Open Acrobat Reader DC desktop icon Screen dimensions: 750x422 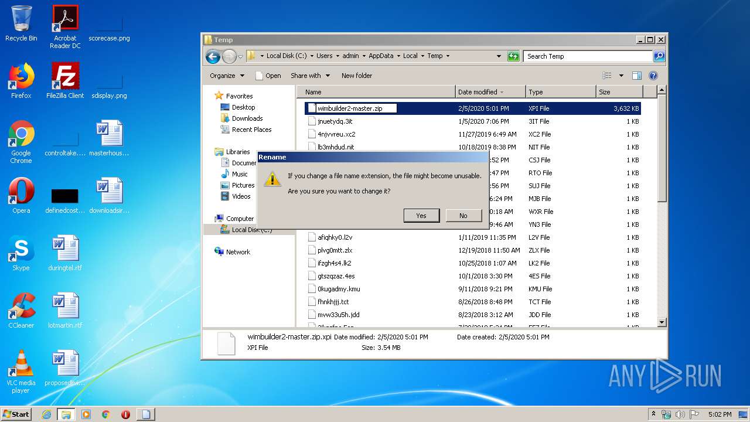click(65, 27)
